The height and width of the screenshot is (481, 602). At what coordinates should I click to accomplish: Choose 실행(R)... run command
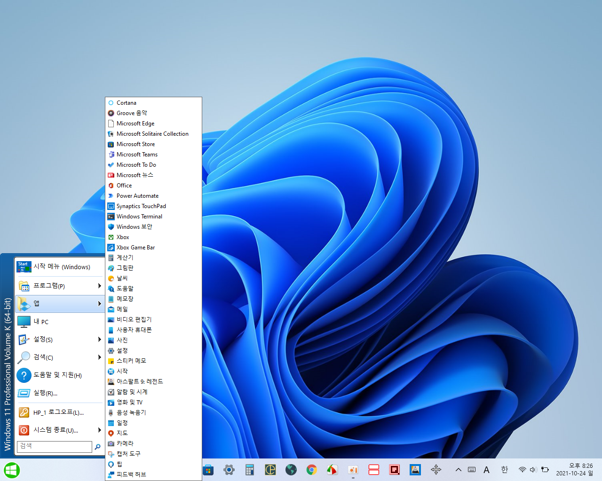(x=60, y=393)
